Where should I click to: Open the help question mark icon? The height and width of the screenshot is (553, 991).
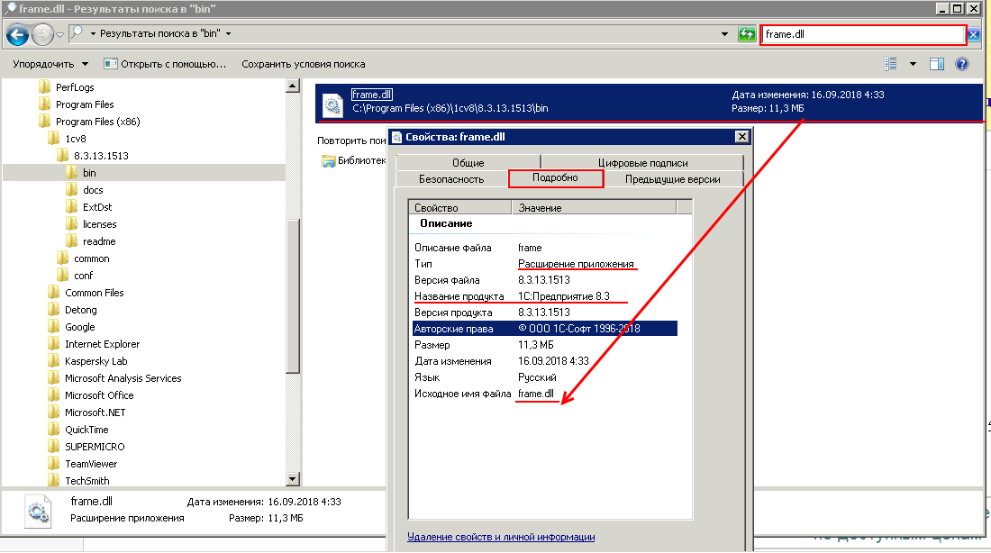962,64
